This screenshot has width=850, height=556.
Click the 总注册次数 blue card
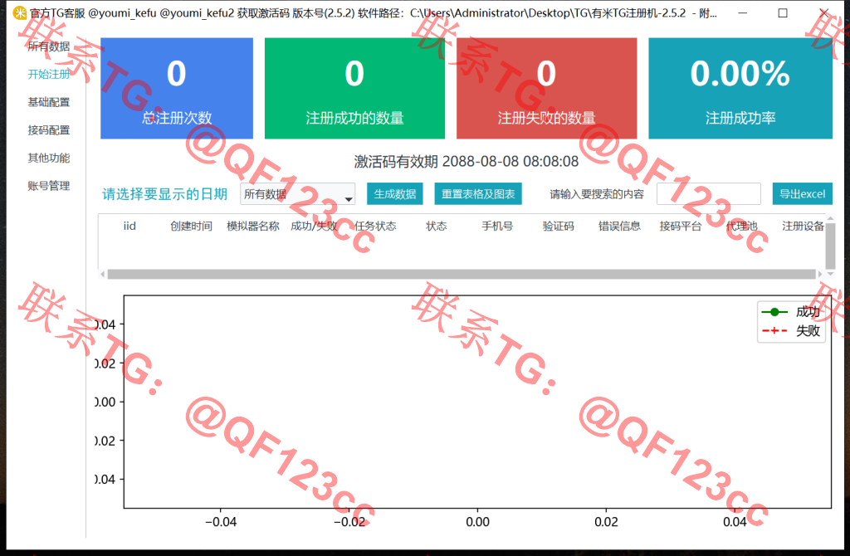pos(177,88)
